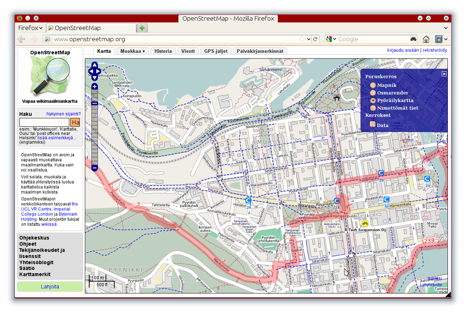Screen dimensions: 466x313
Task: Click parking marker numbered 24 near Aleksis Kiven katu
Action: click(x=427, y=179)
